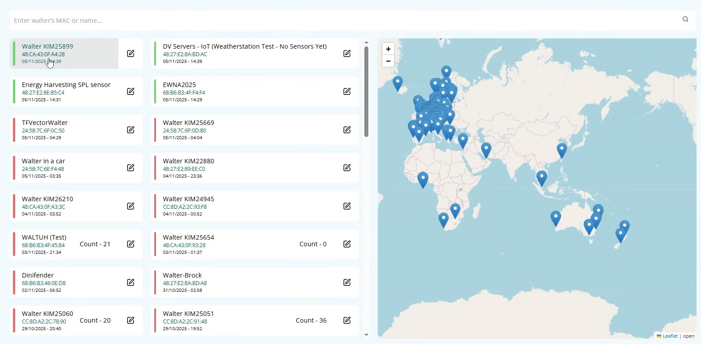Open the Leaflet attribution link
701x344 pixels.
coord(669,336)
